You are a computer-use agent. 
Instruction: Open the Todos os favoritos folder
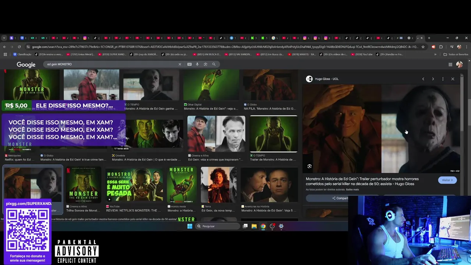[456, 54]
